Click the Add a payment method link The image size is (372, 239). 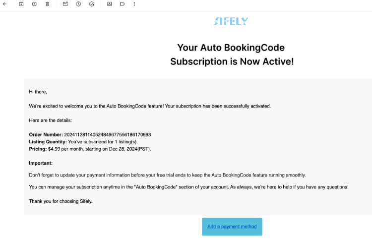click(232, 227)
